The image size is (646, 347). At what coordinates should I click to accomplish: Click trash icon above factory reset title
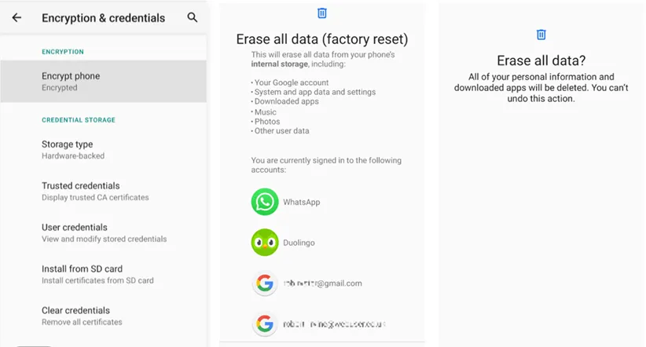[322, 13]
